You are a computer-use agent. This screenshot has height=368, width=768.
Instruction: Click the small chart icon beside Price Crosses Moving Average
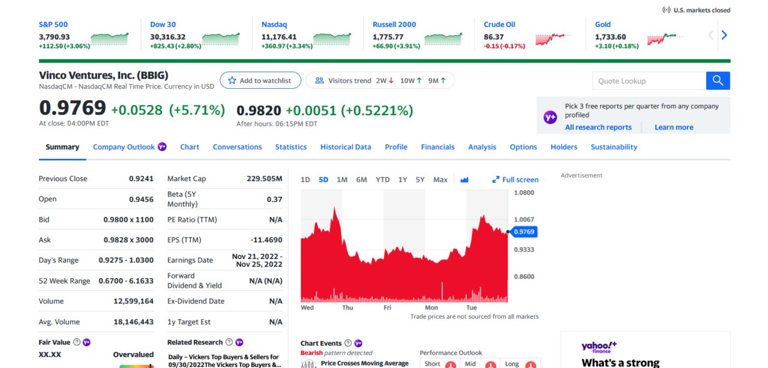click(309, 364)
